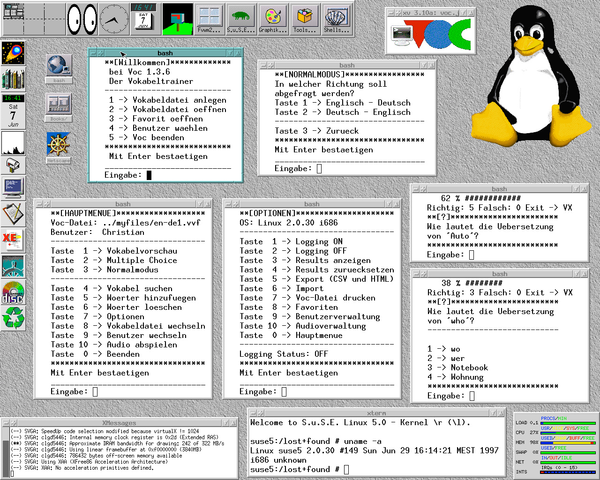Click the Eingabe field in the OPTIONEN window

pyautogui.click(x=284, y=392)
